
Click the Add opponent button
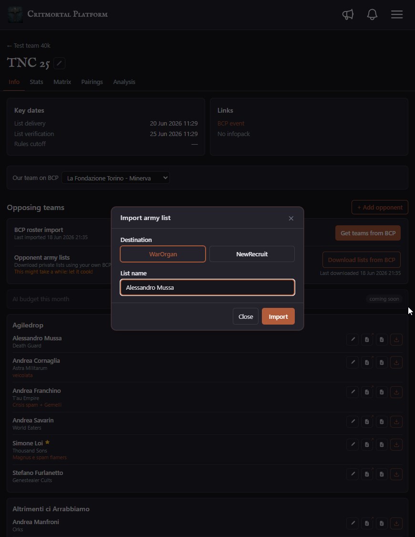(380, 207)
